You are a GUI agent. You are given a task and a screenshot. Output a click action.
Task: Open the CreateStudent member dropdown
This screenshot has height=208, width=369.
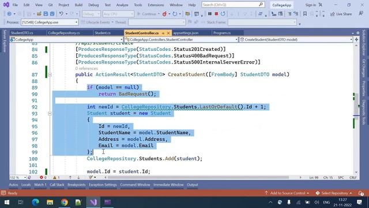296,40
